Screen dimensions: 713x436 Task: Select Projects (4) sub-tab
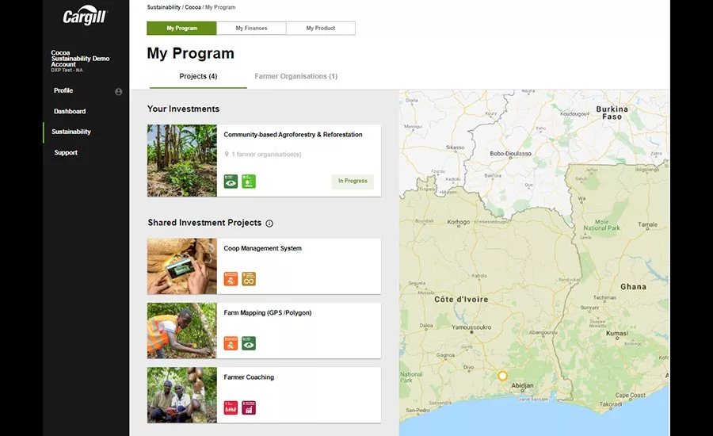(x=198, y=76)
